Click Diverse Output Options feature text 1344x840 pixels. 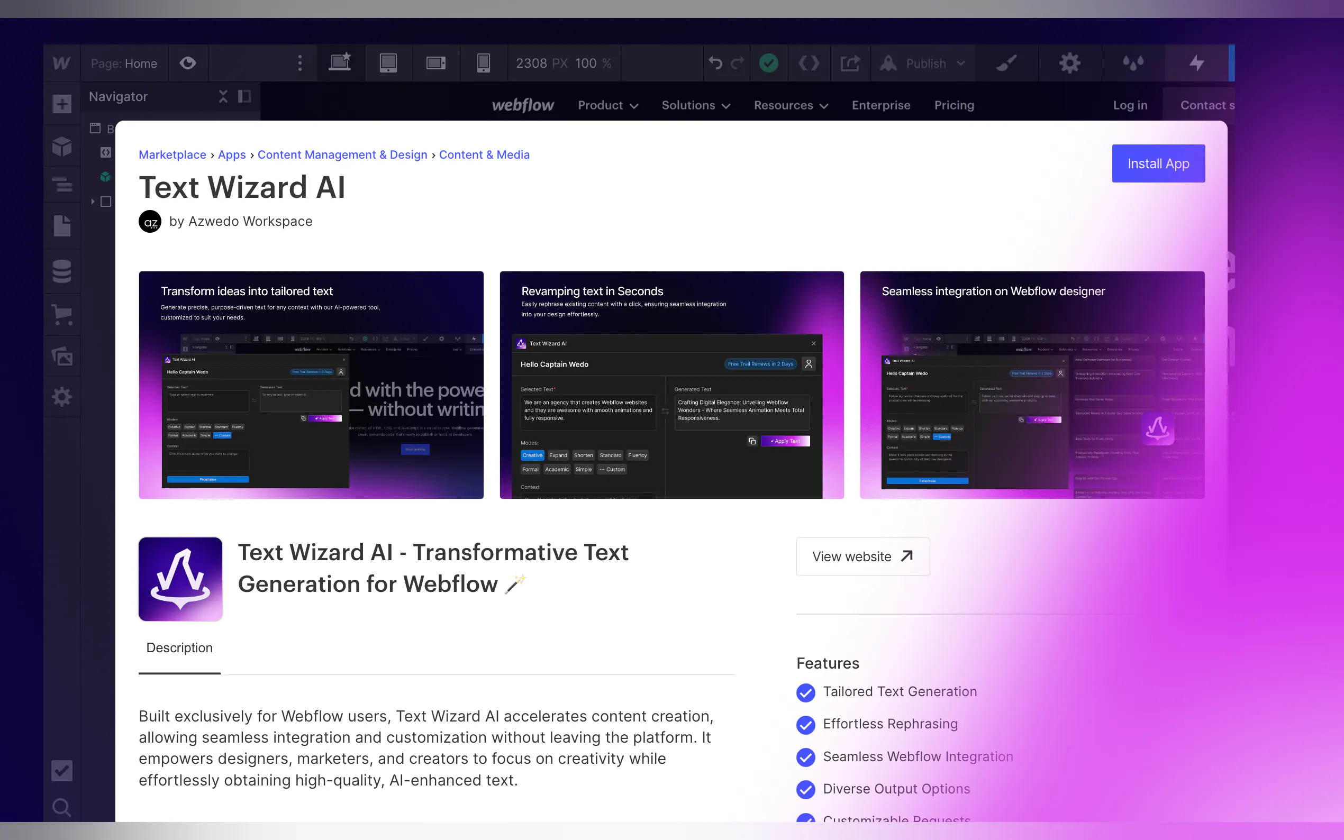point(896,789)
